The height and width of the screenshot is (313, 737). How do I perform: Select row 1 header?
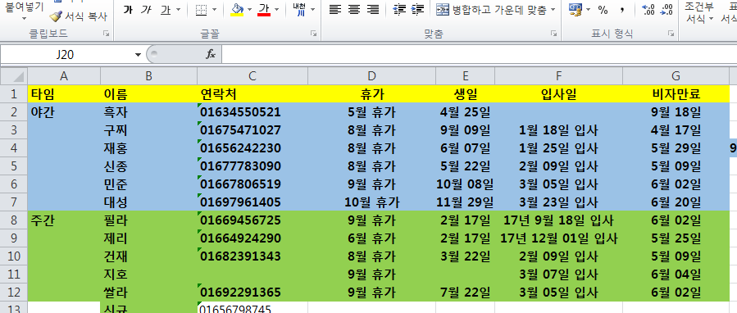click(14, 94)
